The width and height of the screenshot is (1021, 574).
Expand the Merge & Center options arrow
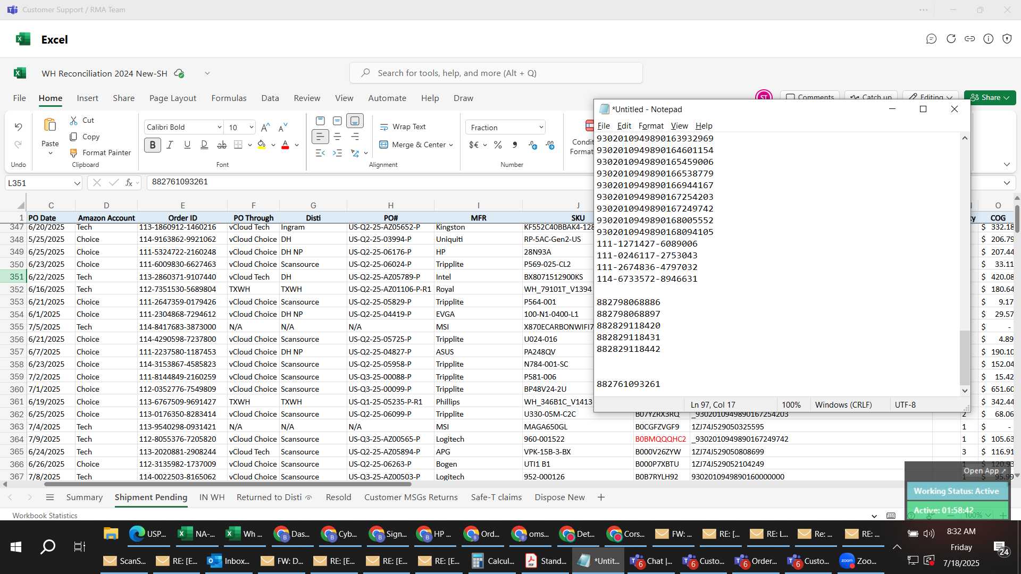tap(451, 145)
